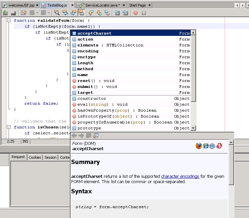The width and height of the screenshot is (249, 218).
Task: Collapse the isChosen function fold
Action: tap(9, 127)
